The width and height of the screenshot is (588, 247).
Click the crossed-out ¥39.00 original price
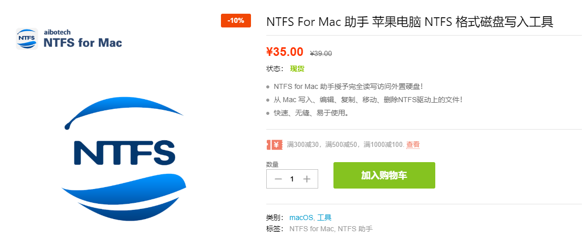[x=321, y=53]
